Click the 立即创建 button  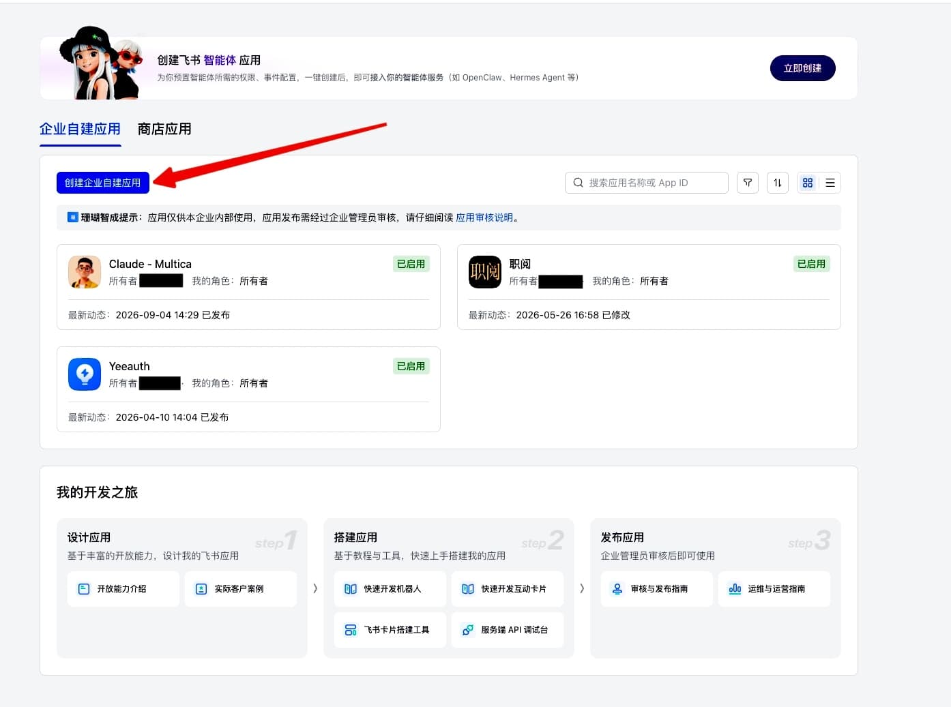803,68
